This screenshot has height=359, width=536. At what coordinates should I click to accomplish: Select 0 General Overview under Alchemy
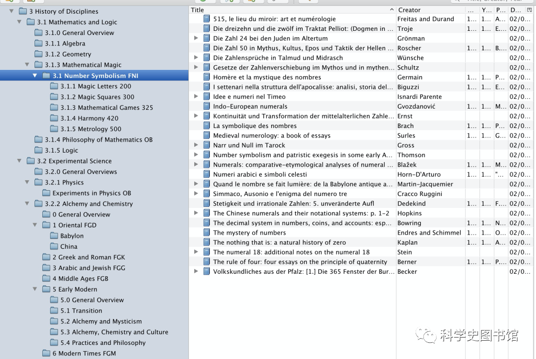[81, 214]
